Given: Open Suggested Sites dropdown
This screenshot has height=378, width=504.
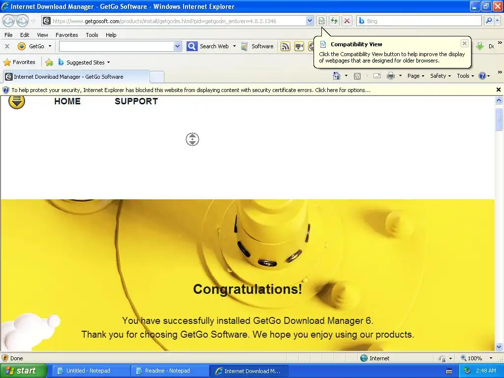Looking at the screenshot, I should 84,63.
